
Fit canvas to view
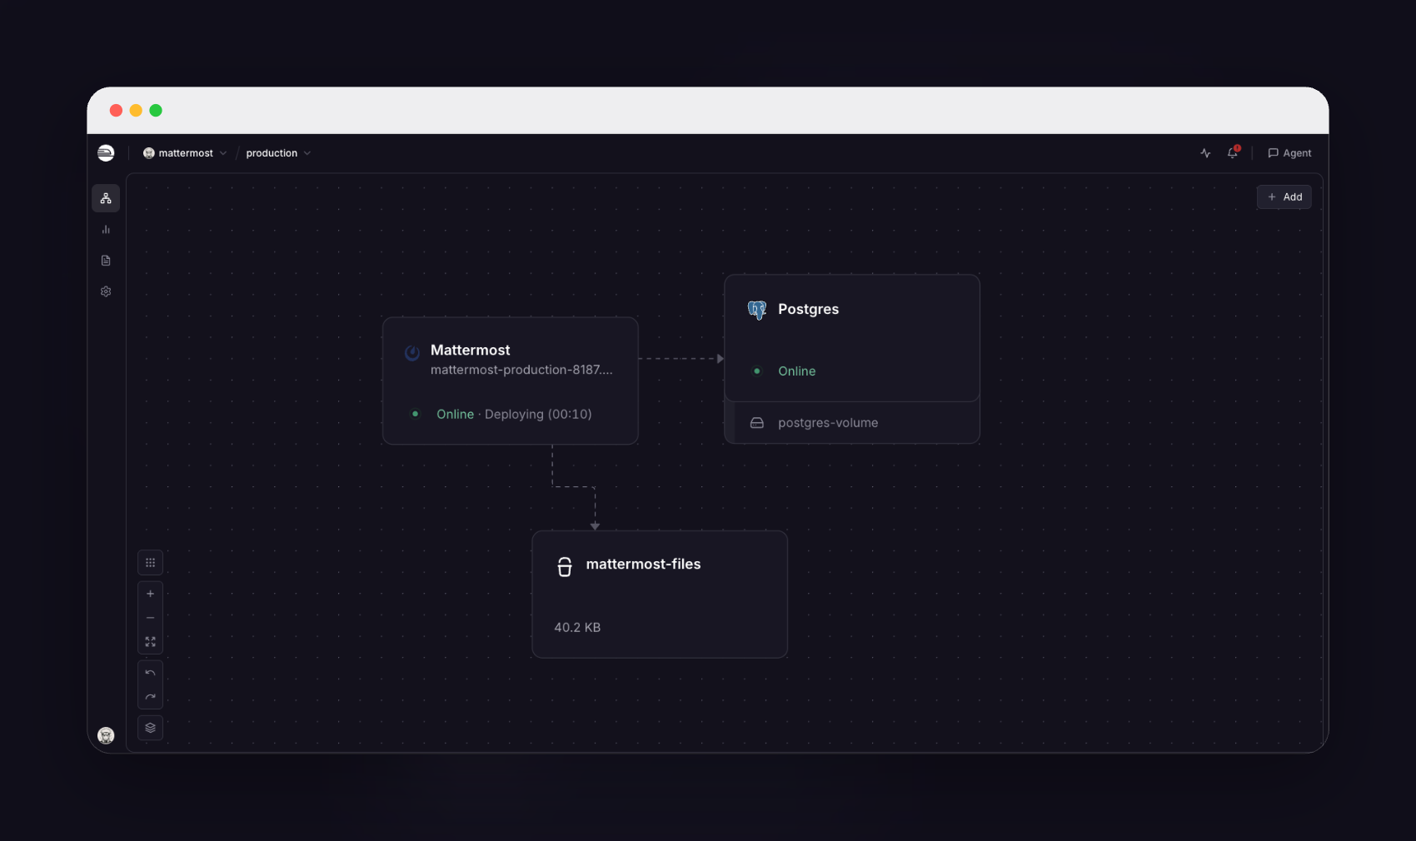click(x=150, y=642)
